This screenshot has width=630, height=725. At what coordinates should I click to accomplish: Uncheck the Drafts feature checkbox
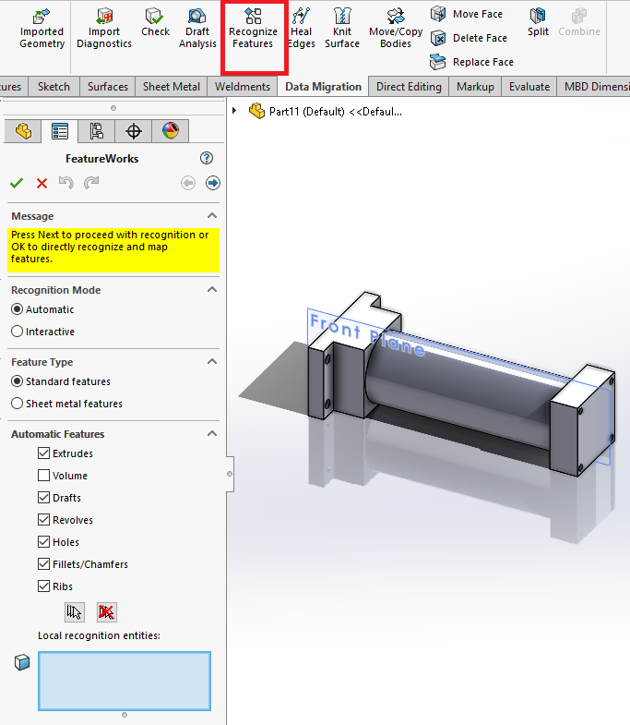click(44, 498)
